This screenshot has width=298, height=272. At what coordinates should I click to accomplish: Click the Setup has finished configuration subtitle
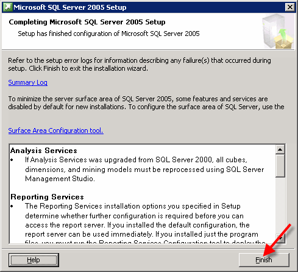(108, 34)
